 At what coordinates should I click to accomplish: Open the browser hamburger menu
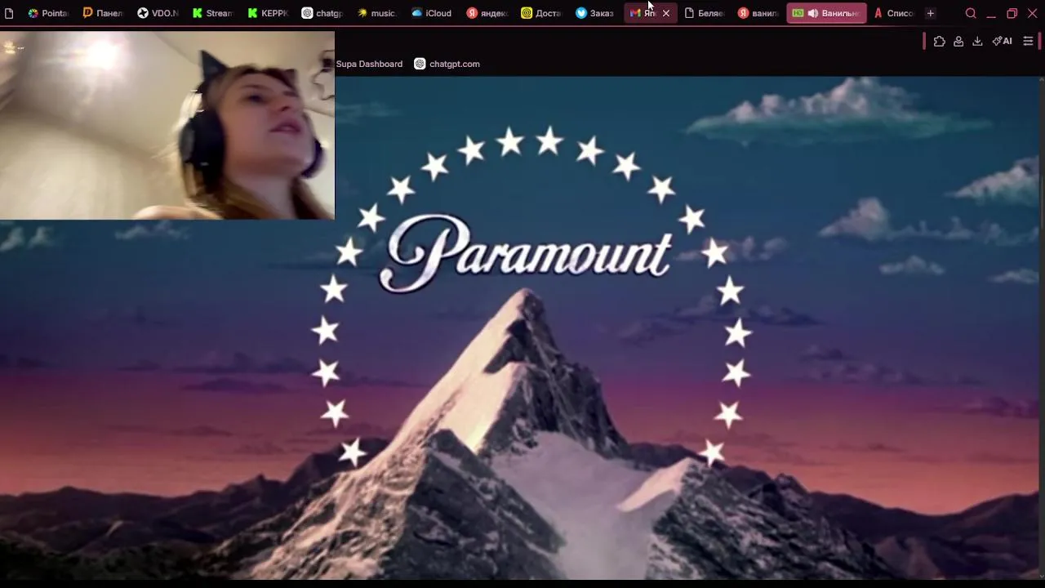pos(1028,42)
